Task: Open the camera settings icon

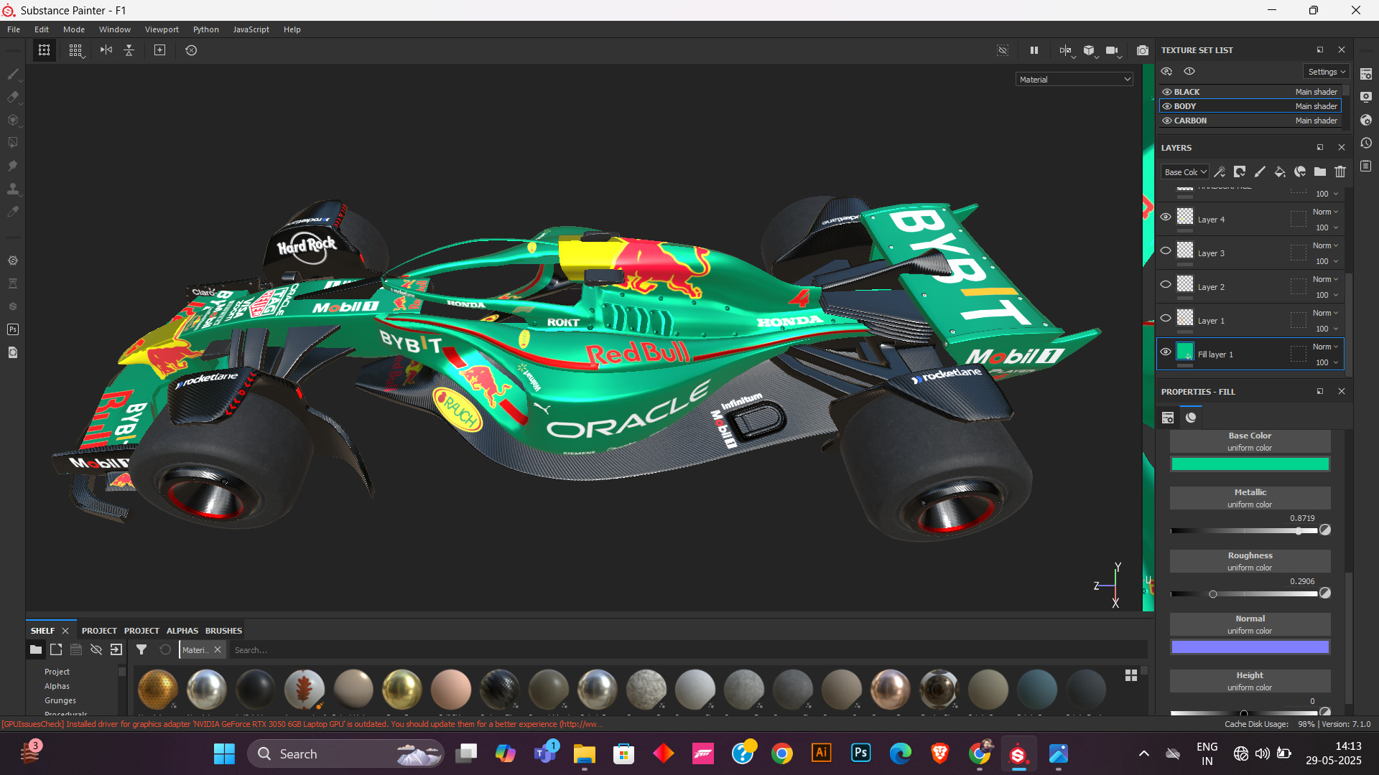Action: click(x=1113, y=50)
